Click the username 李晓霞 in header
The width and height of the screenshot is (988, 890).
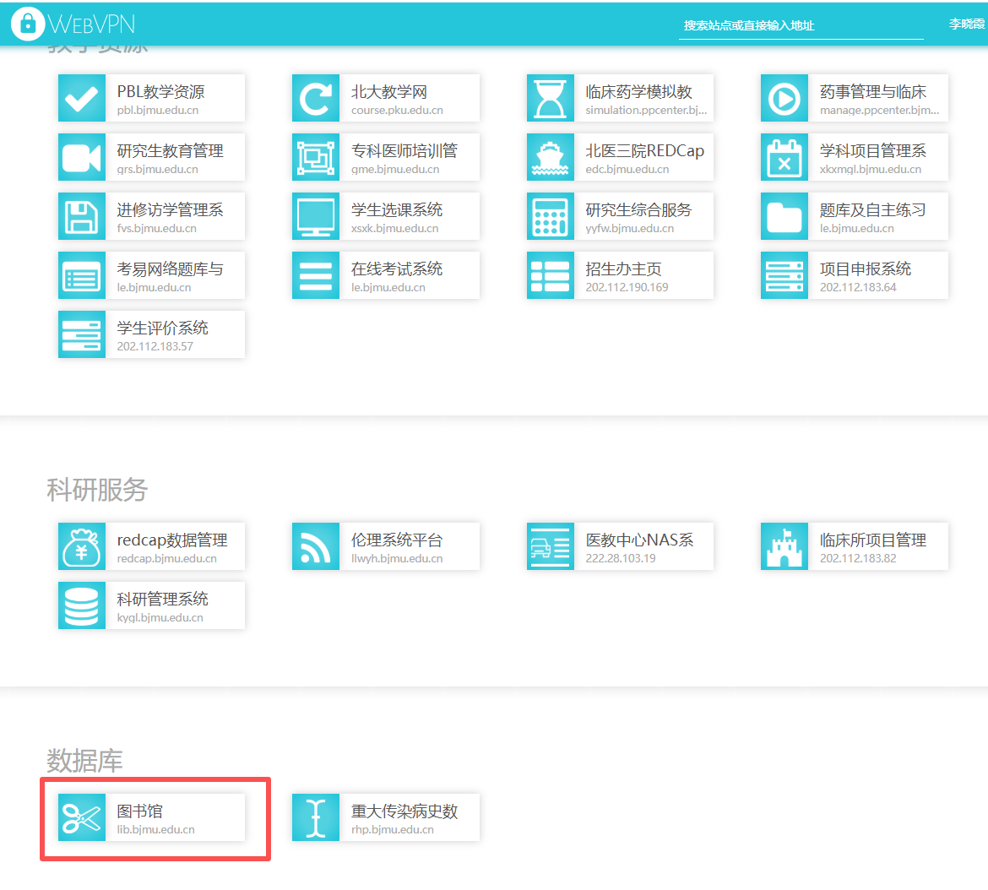click(967, 24)
